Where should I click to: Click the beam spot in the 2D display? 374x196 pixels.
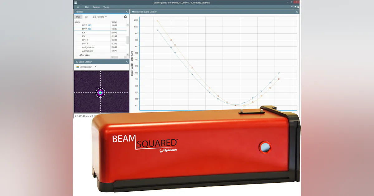pyautogui.click(x=100, y=93)
